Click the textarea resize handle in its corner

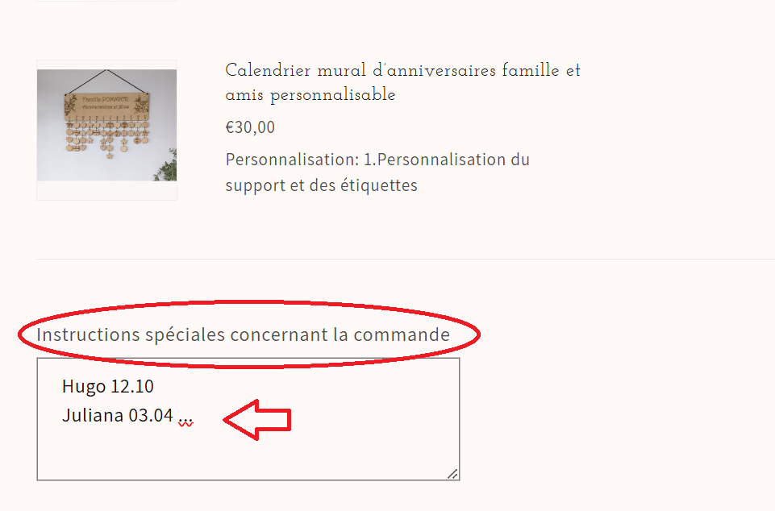[x=453, y=474]
